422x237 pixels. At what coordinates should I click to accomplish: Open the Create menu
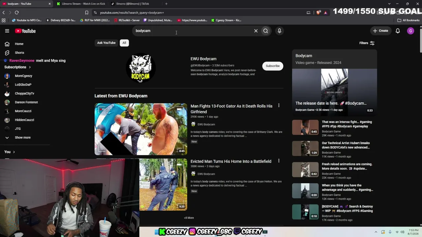point(381,31)
